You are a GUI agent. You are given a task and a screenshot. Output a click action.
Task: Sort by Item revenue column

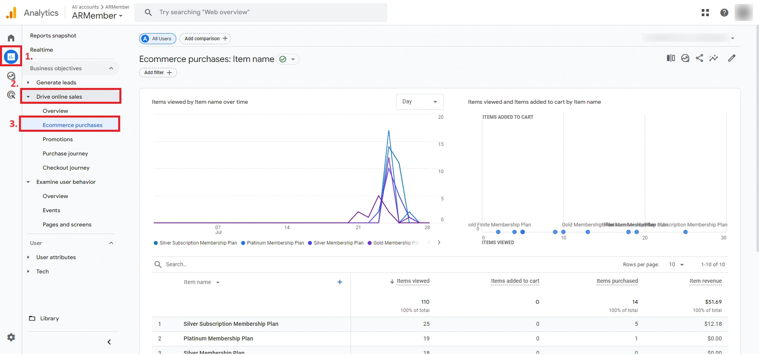click(x=706, y=281)
